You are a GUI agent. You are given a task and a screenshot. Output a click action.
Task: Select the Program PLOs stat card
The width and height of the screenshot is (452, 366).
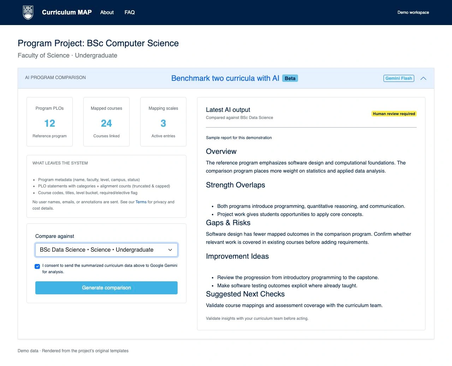click(x=50, y=122)
